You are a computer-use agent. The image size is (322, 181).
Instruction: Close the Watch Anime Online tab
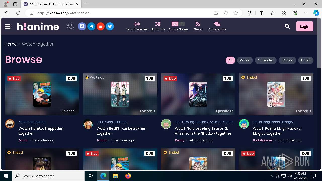point(77,4)
